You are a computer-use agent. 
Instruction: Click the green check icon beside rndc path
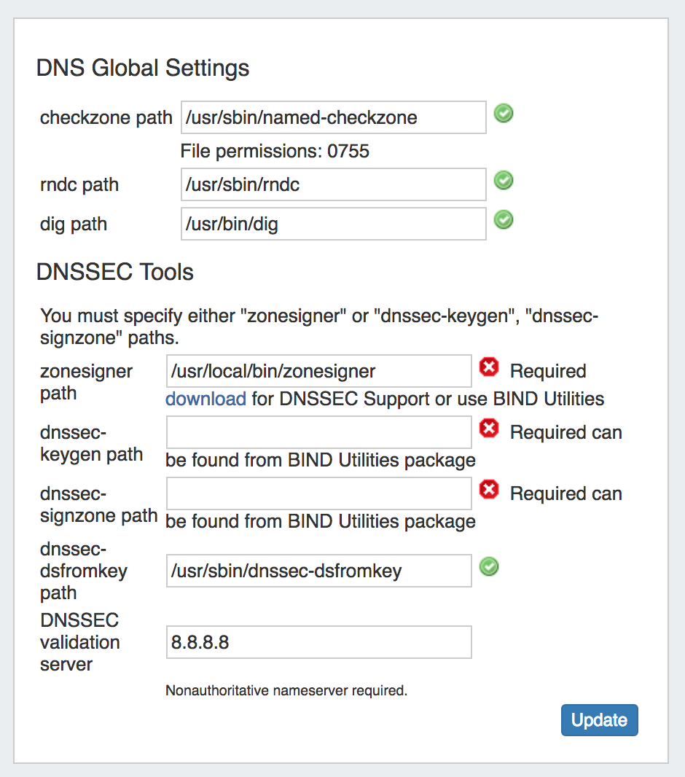pos(504,181)
